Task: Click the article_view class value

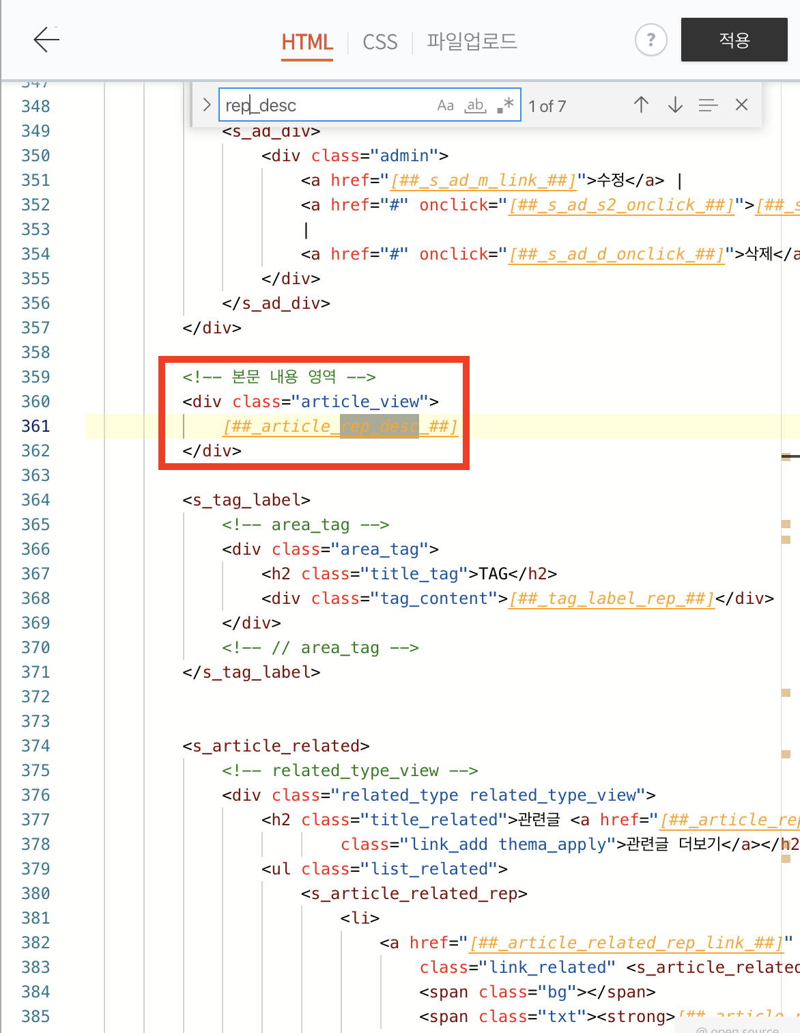Action: click(360, 402)
